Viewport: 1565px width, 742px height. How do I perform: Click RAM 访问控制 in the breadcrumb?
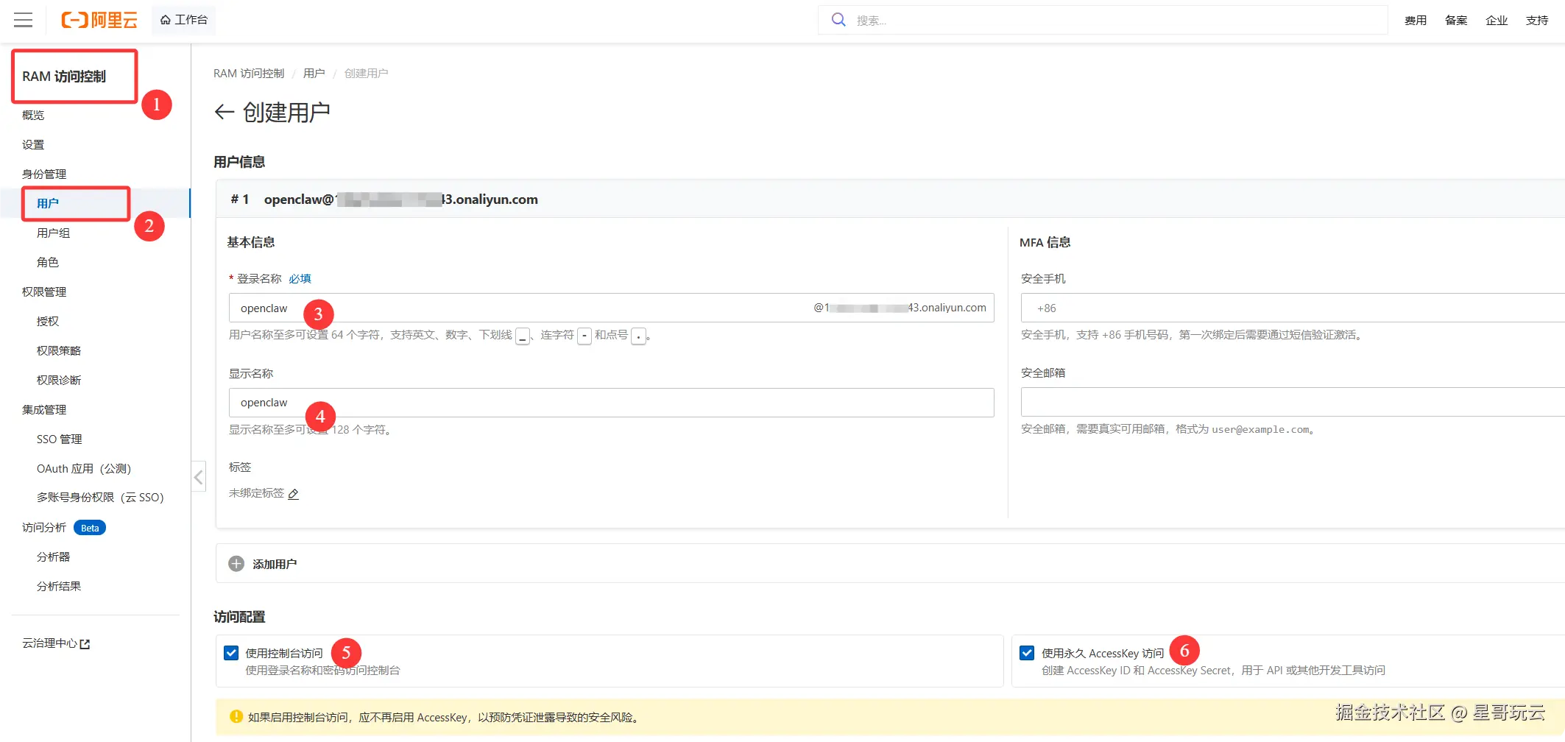[x=249, y=73]
